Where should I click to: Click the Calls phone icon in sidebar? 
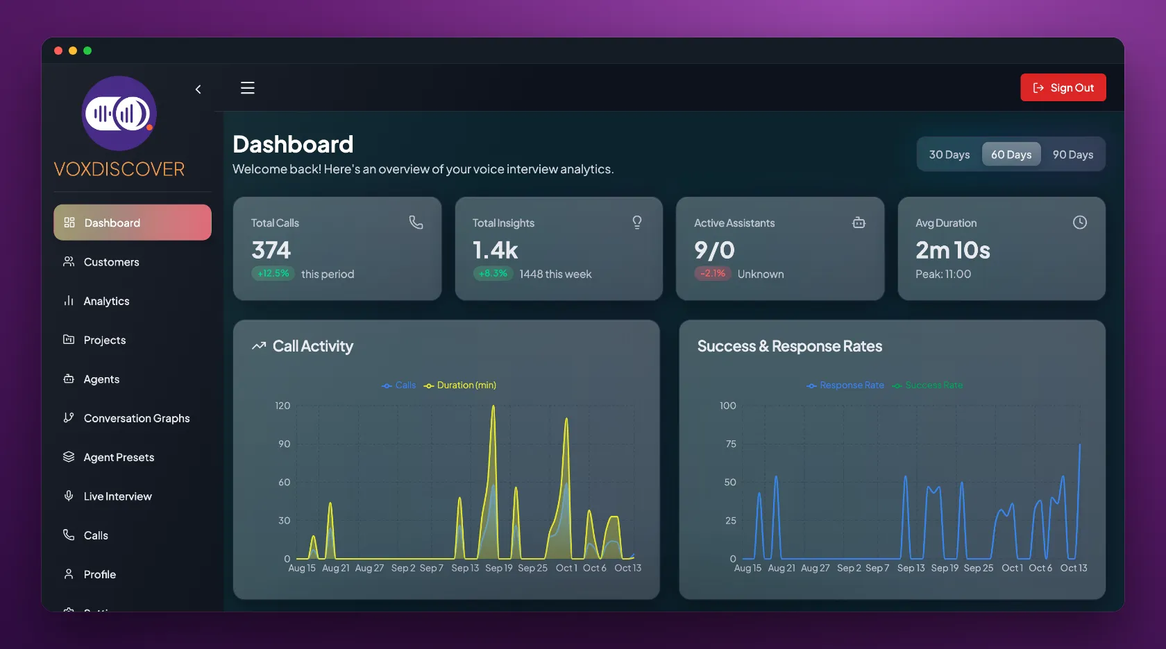click(x=69, y=535)
